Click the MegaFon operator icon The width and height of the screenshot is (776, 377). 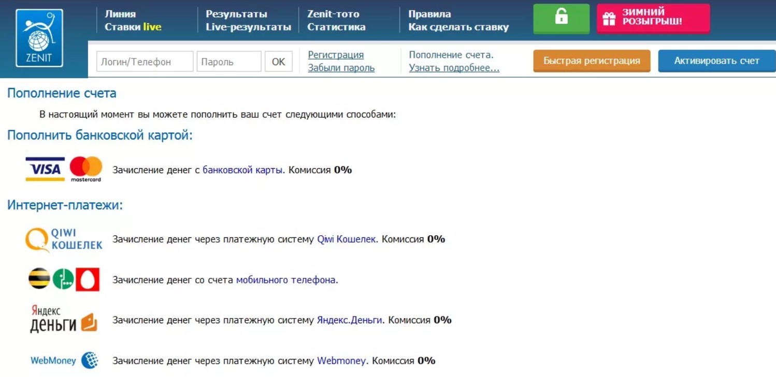pyautogui.click(x=63, y=279)
